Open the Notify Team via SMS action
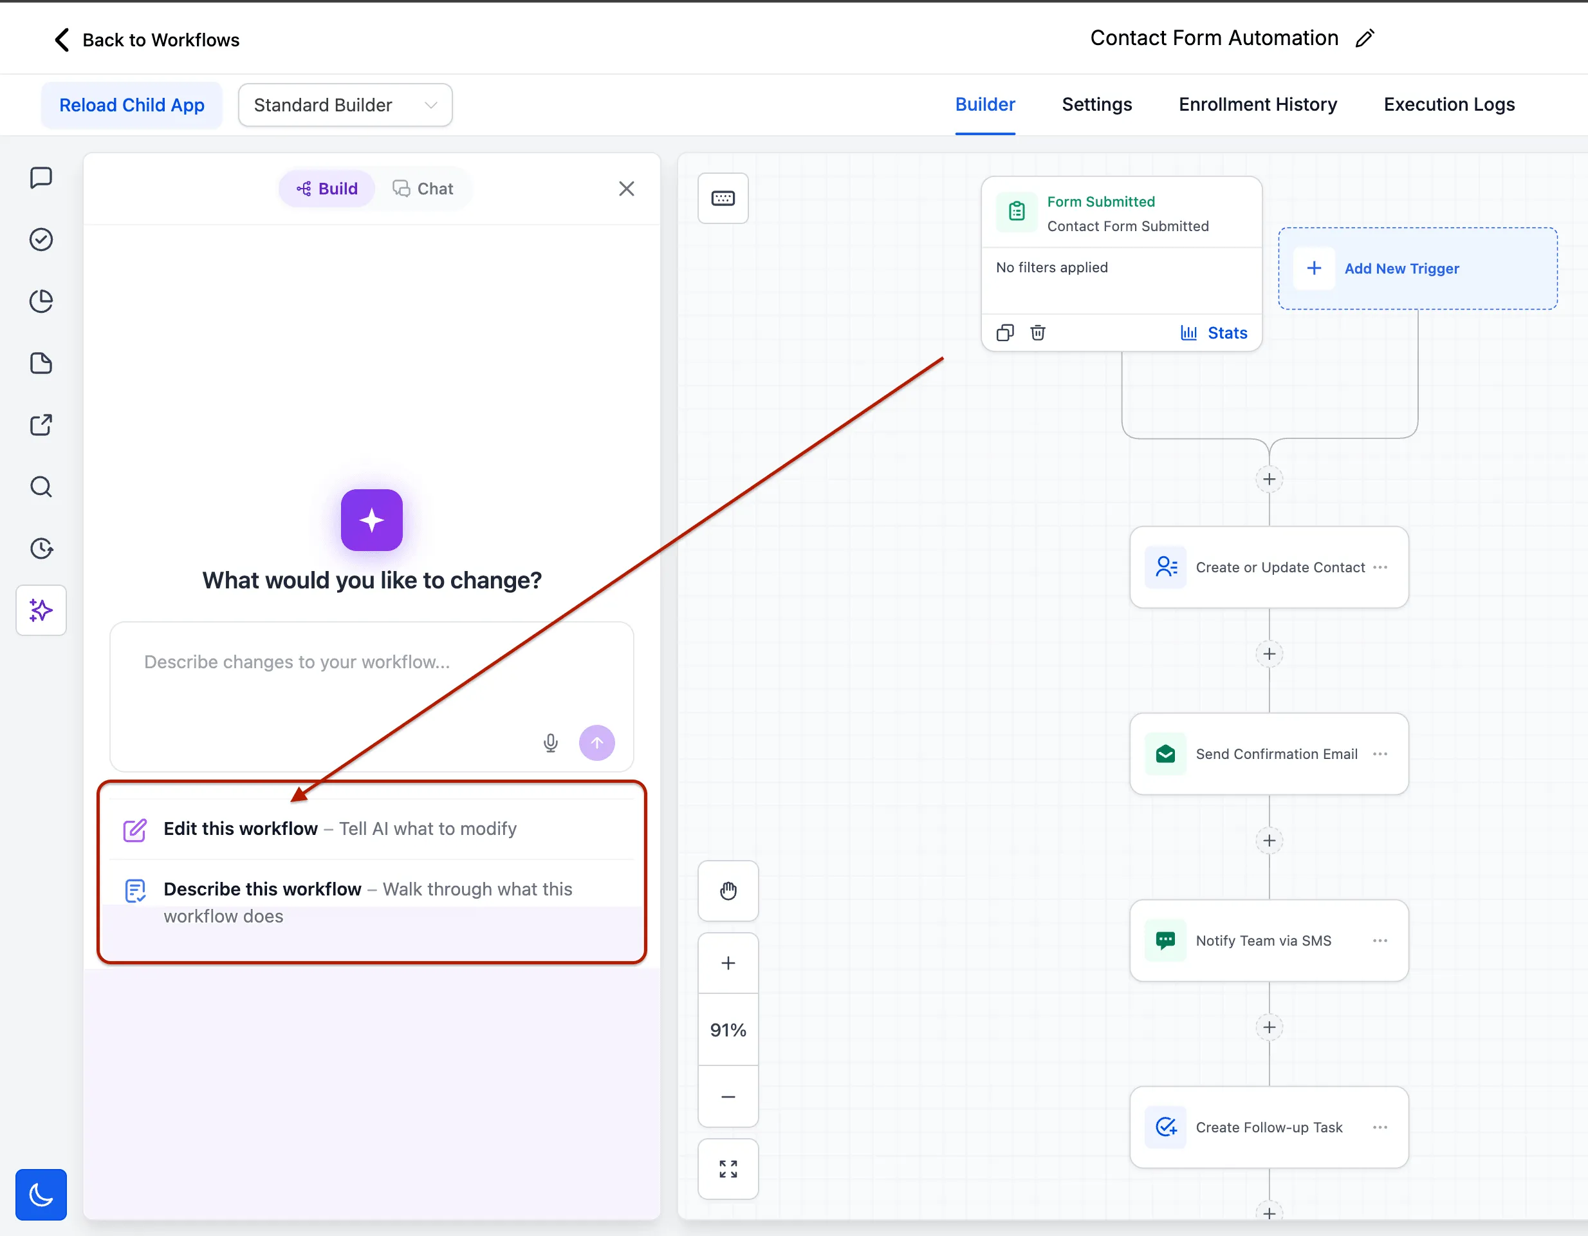Screen dimensions: 1588x1236 click(x=1269, y=941)
